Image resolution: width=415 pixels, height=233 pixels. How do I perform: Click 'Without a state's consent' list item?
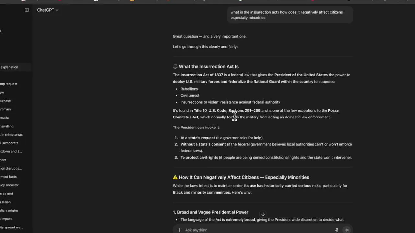click(x=266, y=147)
